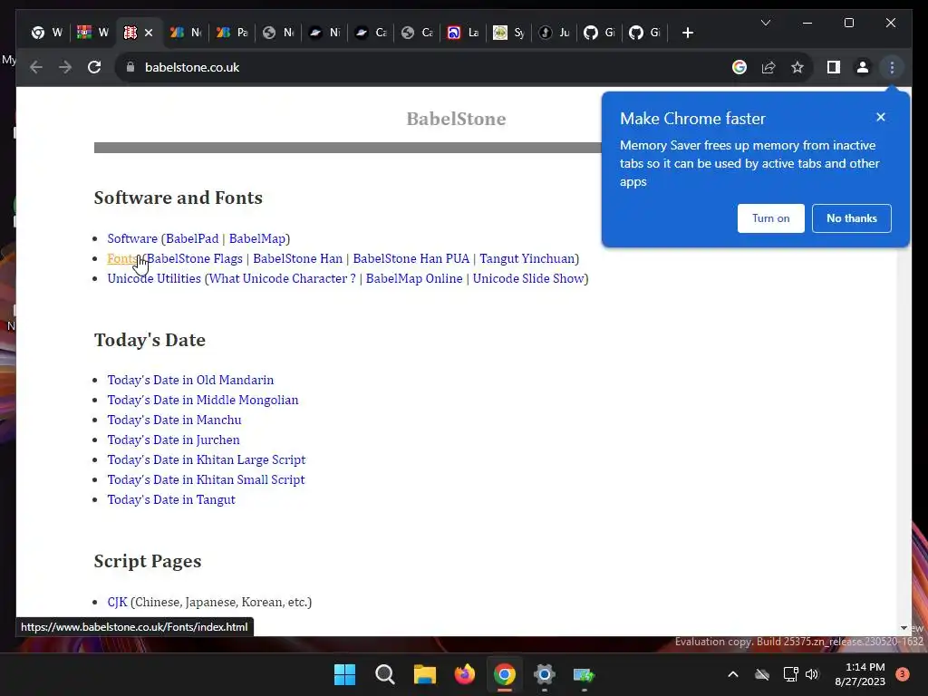928x696 pixels.
Task: Open the Chrome profile menu
Action: (x=863, y=67)
